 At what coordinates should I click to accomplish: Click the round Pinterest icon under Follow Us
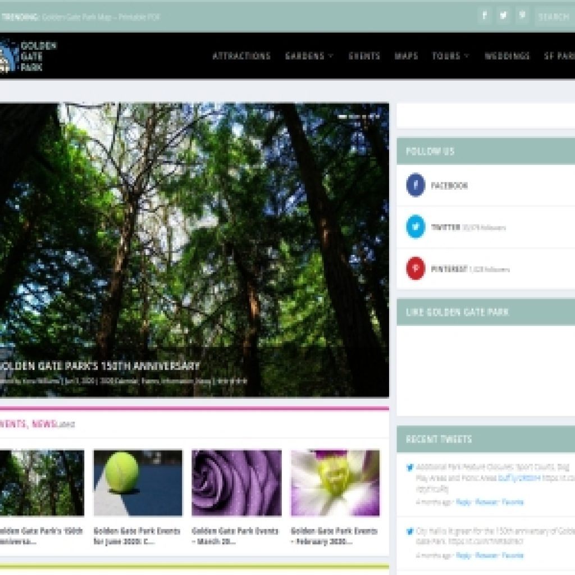416,268
